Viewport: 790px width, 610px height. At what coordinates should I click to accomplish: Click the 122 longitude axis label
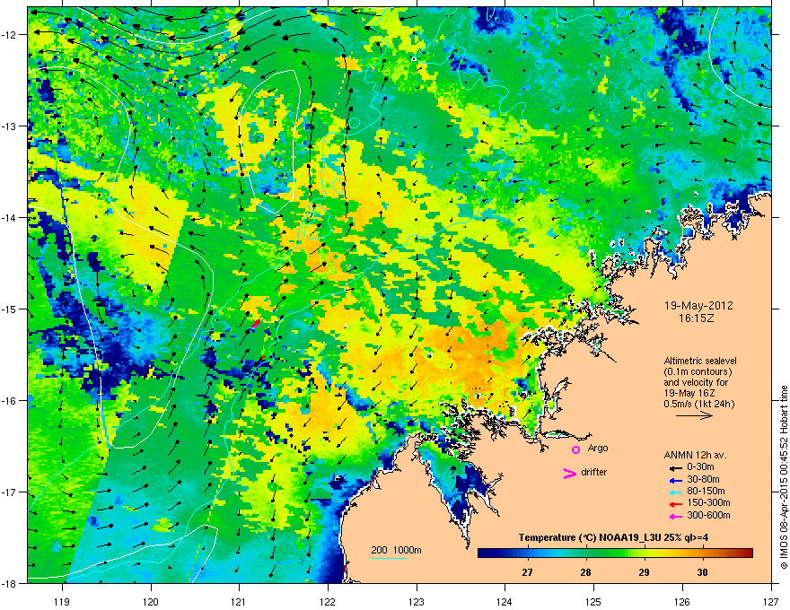pyautogui.click(x=328, y=601)
